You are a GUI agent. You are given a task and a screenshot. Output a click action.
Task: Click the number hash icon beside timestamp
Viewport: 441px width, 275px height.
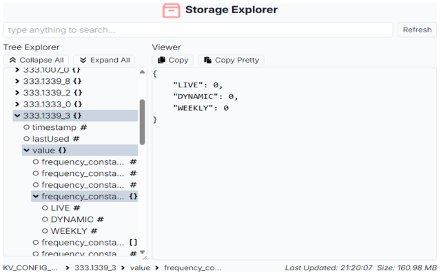(83, 127)
